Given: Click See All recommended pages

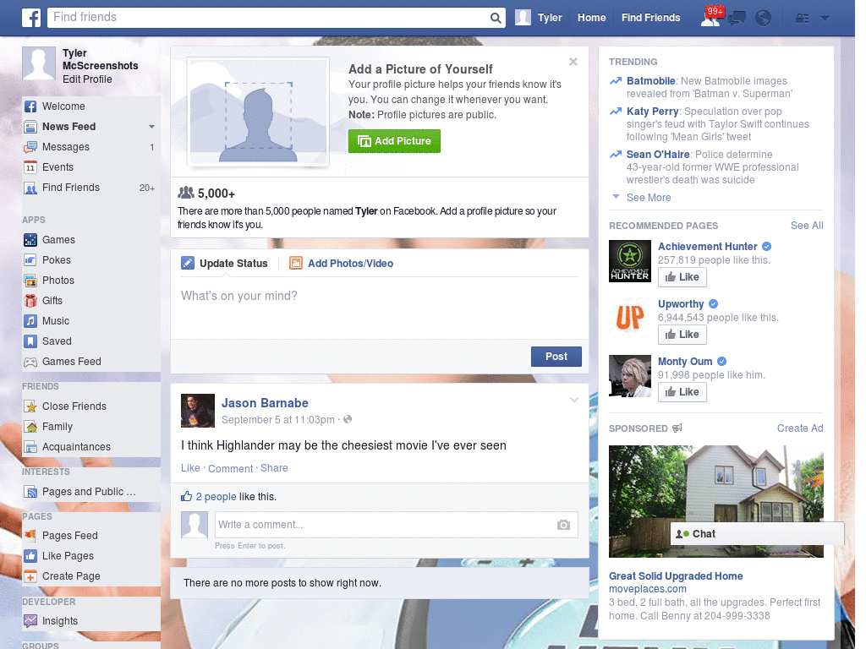Looking at the screenshot, I should coord(806,226).
